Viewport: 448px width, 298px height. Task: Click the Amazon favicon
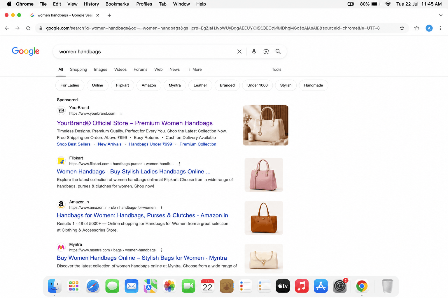pos(61,205)
